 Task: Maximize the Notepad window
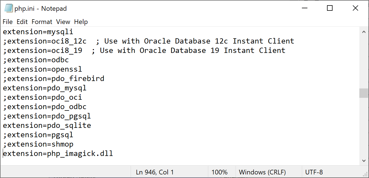[x=330, y=8]
